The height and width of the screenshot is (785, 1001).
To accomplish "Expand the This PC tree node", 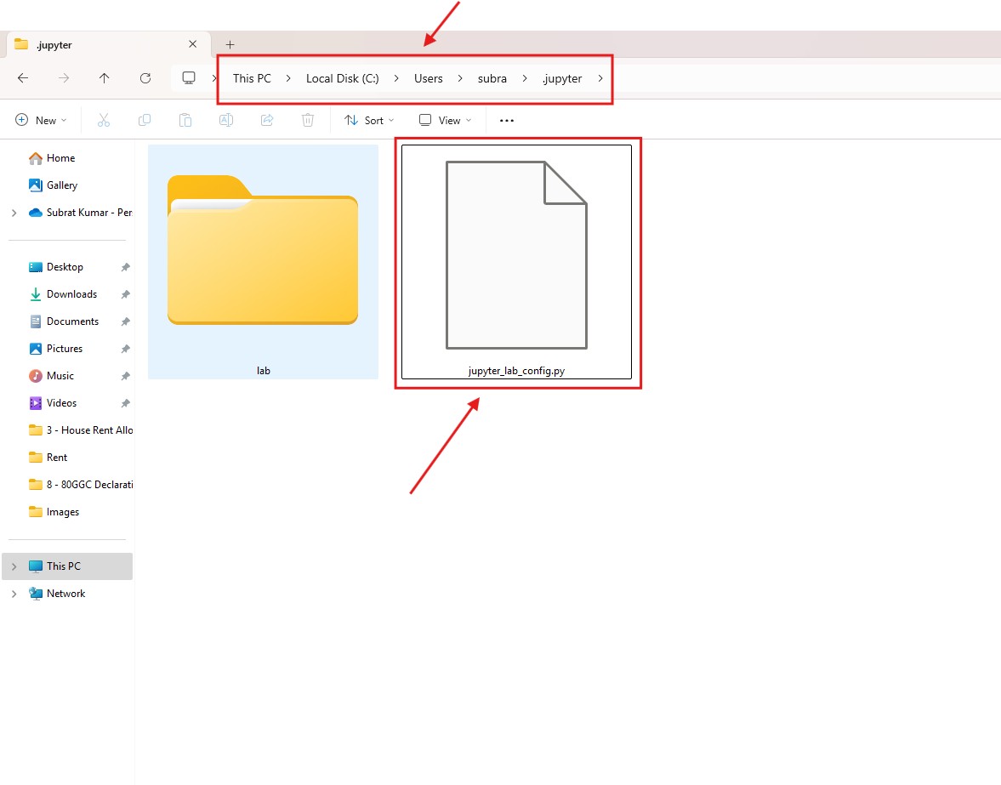I will [x=14, y=566].
